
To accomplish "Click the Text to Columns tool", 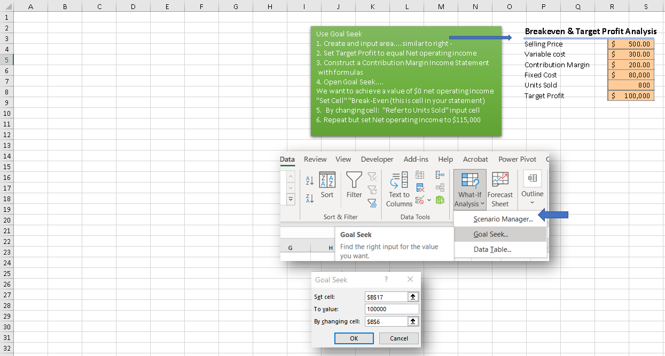I will tap(399, 188).
